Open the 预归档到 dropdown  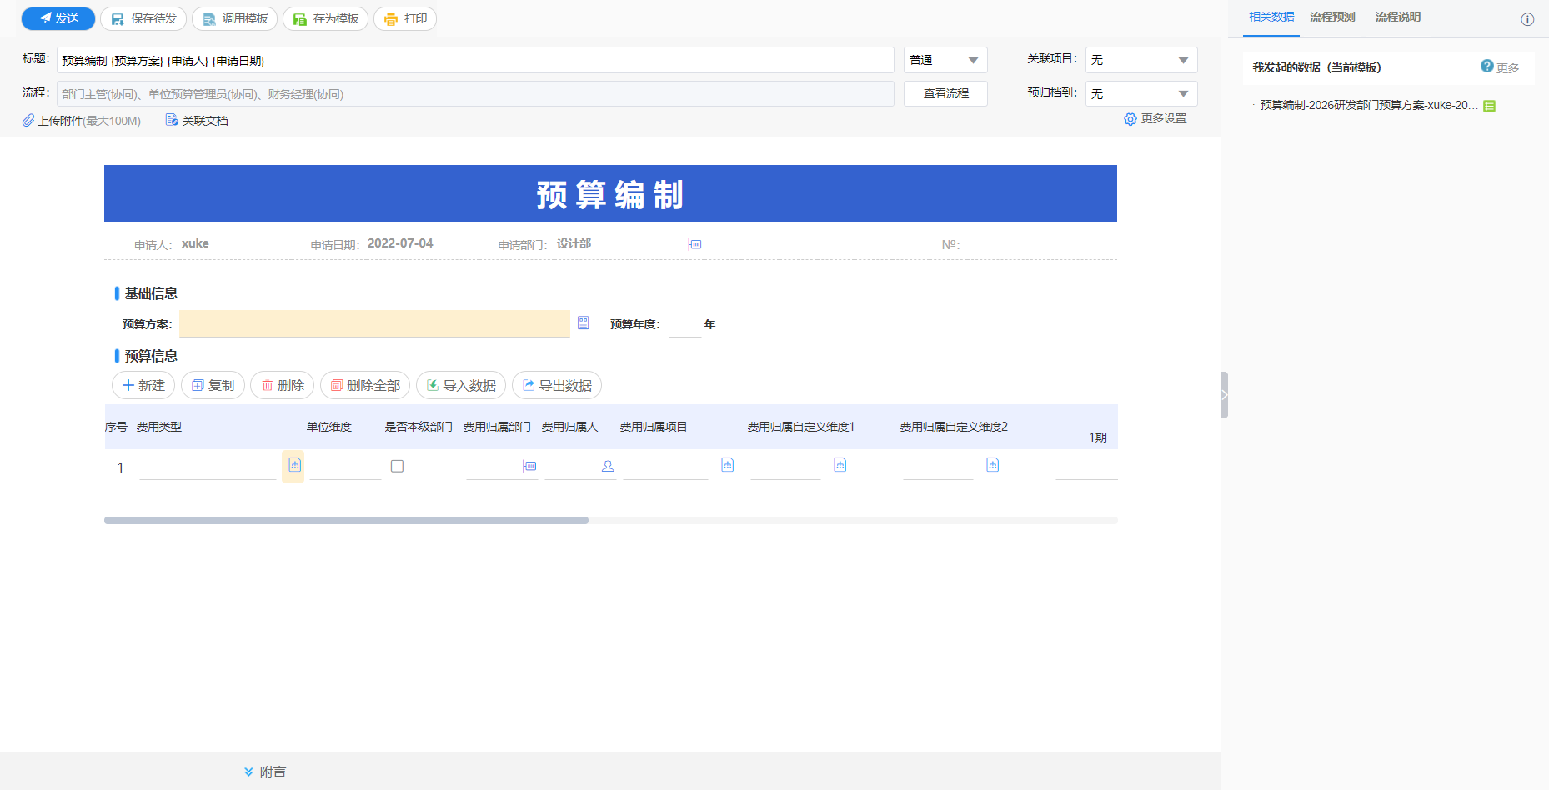1141,93
